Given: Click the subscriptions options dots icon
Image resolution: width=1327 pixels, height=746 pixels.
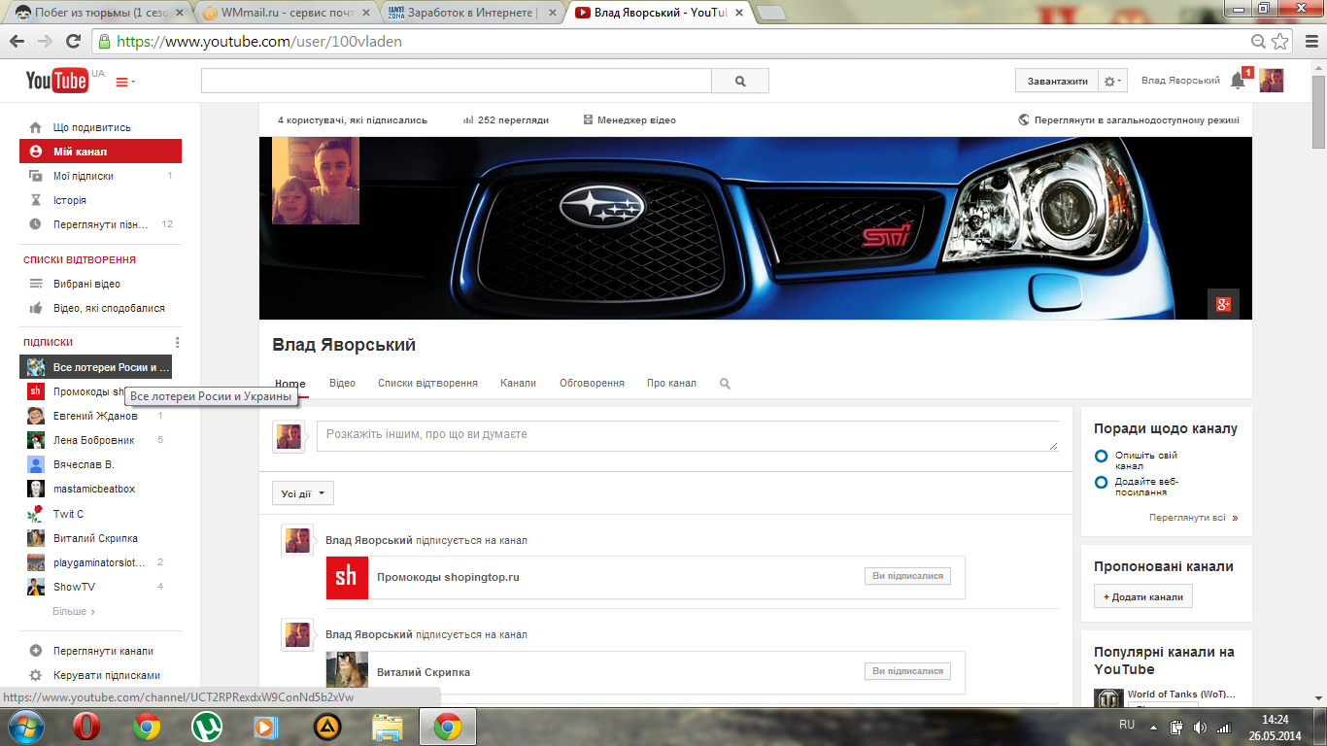Looking at the screenshot, I should point(177,342).
